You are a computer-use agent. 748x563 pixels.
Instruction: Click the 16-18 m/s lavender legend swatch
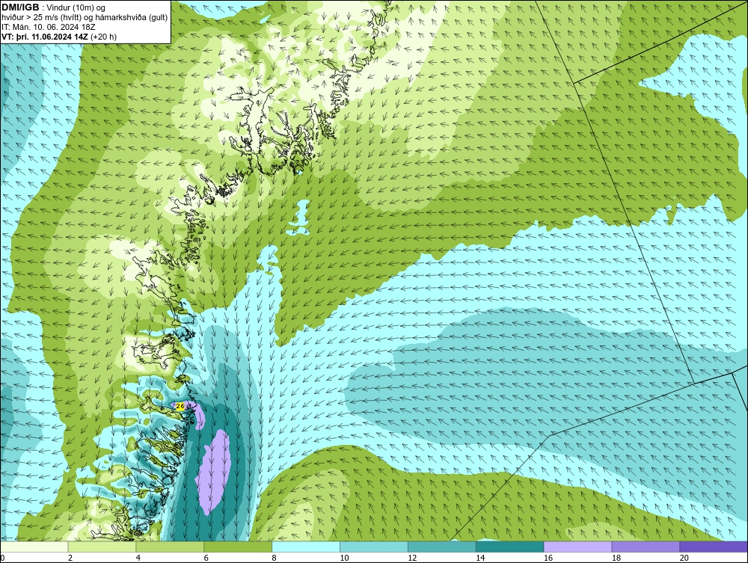pos(577,547)
